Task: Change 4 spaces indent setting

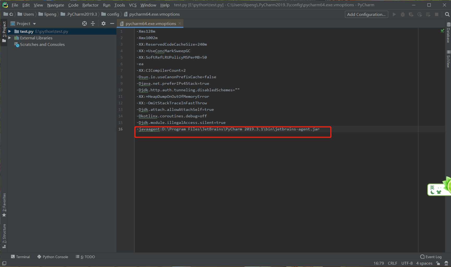Action: pos(424,263)
